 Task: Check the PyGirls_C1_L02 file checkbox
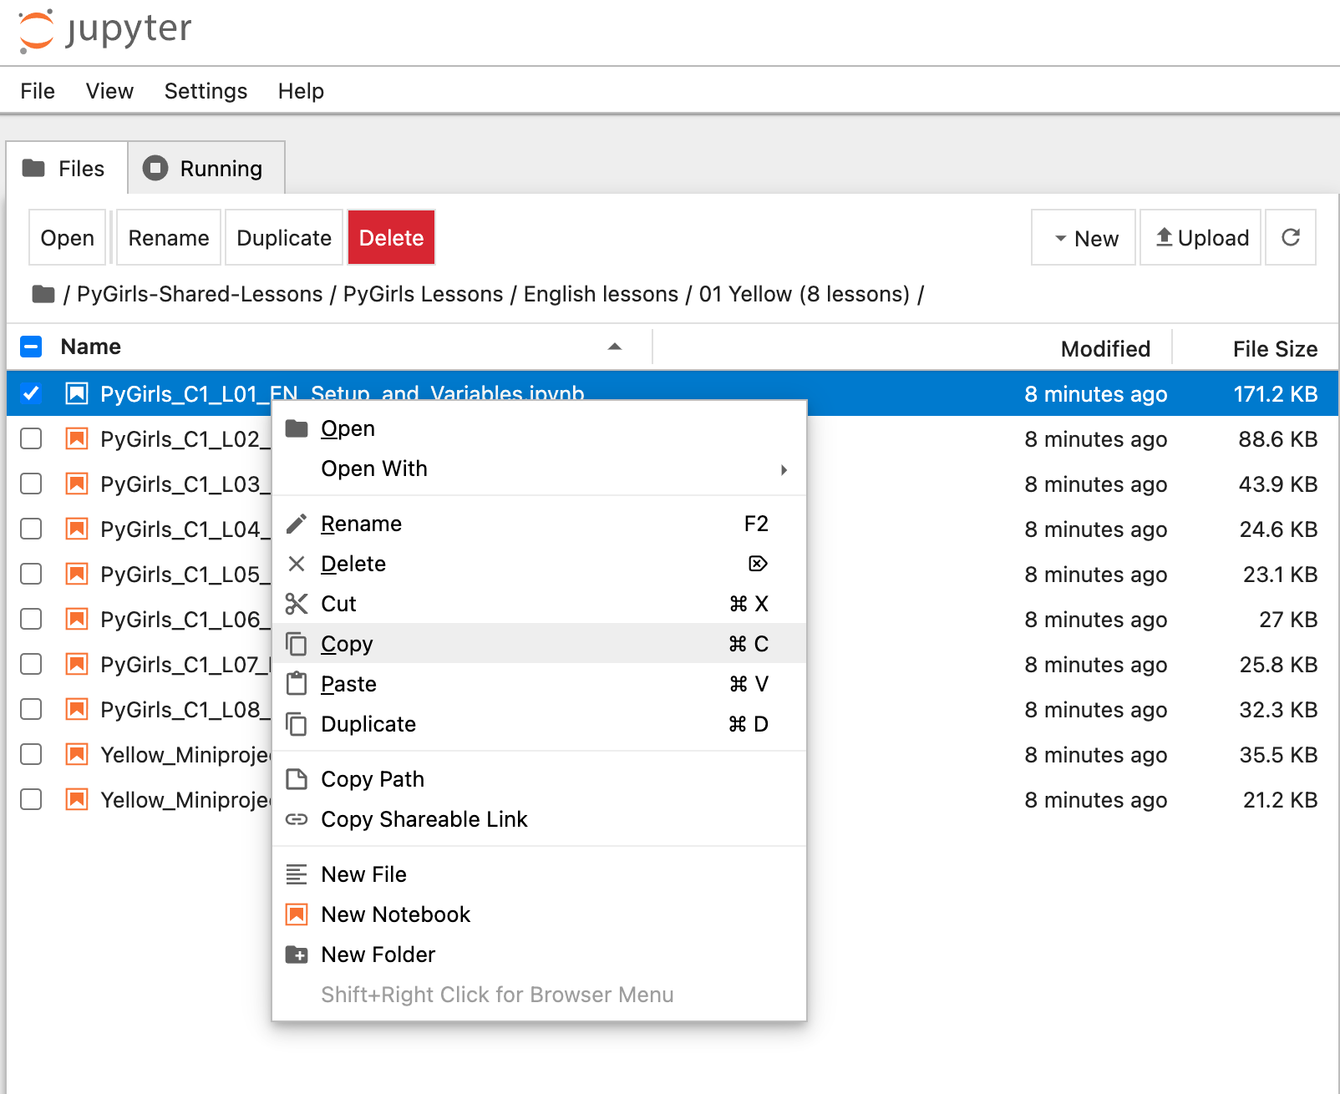click(31, 438)
